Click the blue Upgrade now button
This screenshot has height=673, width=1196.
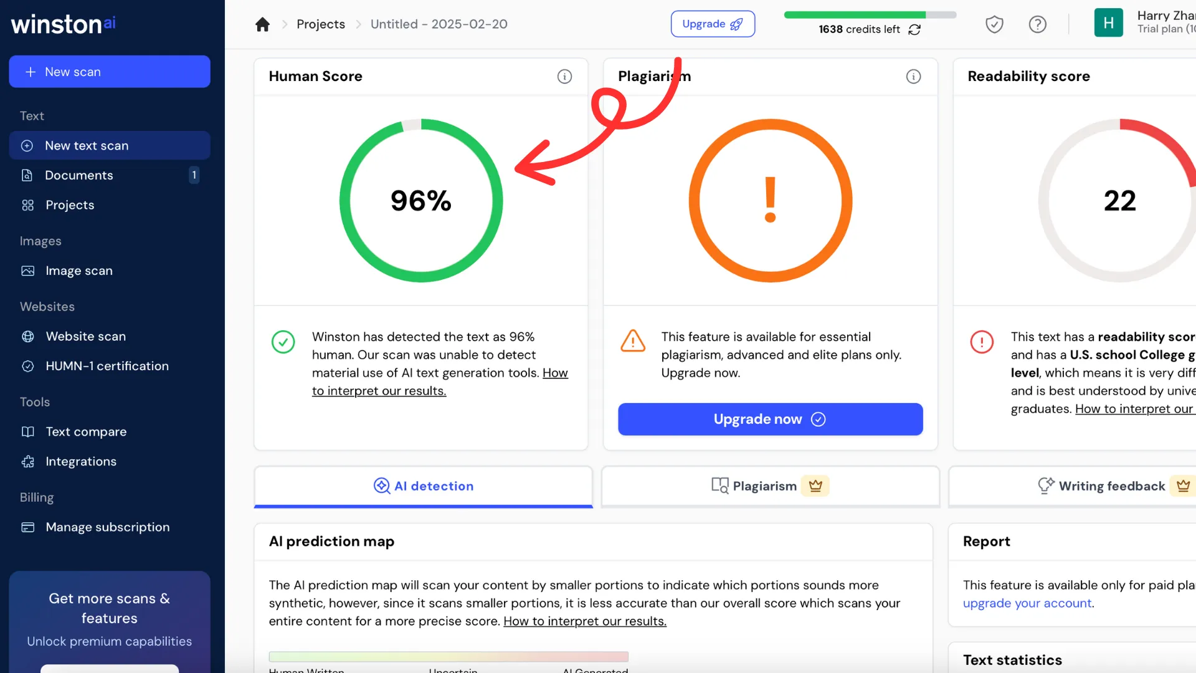point(770,419)
